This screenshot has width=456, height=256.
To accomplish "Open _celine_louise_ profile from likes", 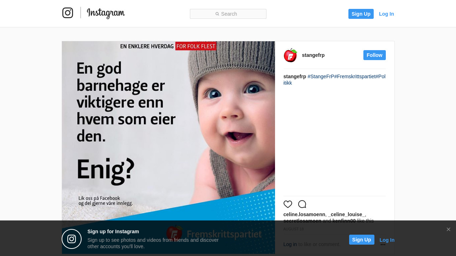I will 346,214.
